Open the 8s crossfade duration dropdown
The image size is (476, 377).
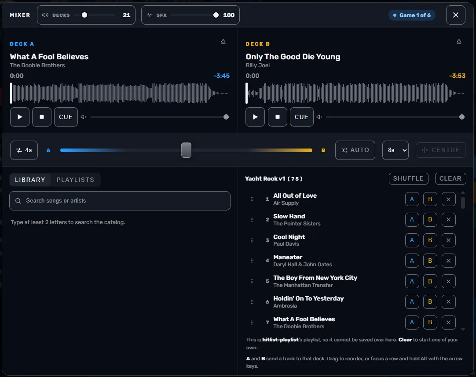coord(395,150)
